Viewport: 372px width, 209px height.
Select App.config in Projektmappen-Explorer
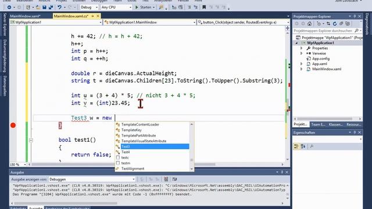point(321,59)
